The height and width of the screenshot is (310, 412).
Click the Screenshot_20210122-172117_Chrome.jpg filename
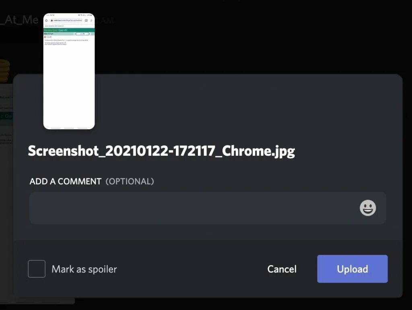click(x=161, y=151)
